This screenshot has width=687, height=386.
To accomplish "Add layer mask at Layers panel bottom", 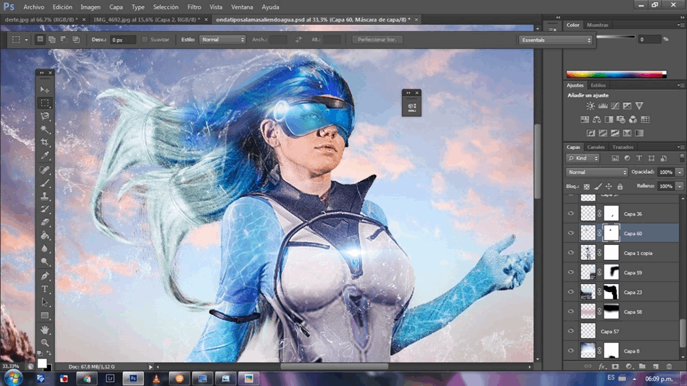I will (615, 367).
